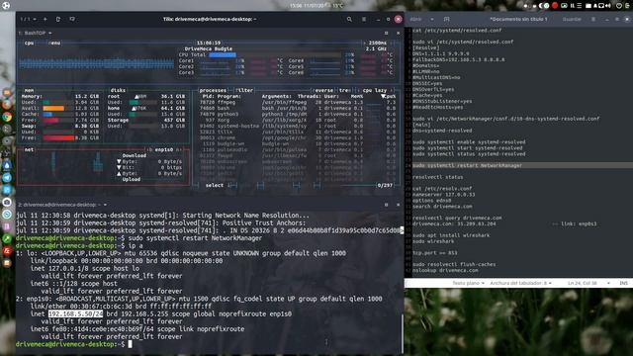The height and width of the screenshot is (356, 633).
Task: Click 'Abrir' button in gedit
Action: pos(415,19)
